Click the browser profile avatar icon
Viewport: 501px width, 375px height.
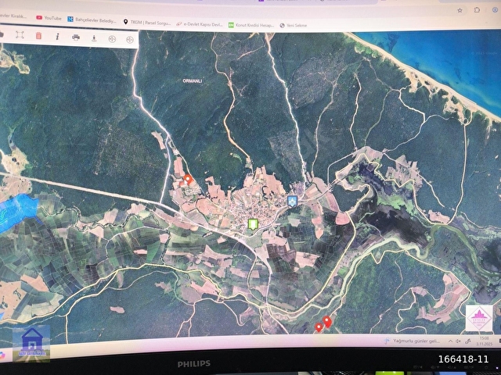pos(495,9)
